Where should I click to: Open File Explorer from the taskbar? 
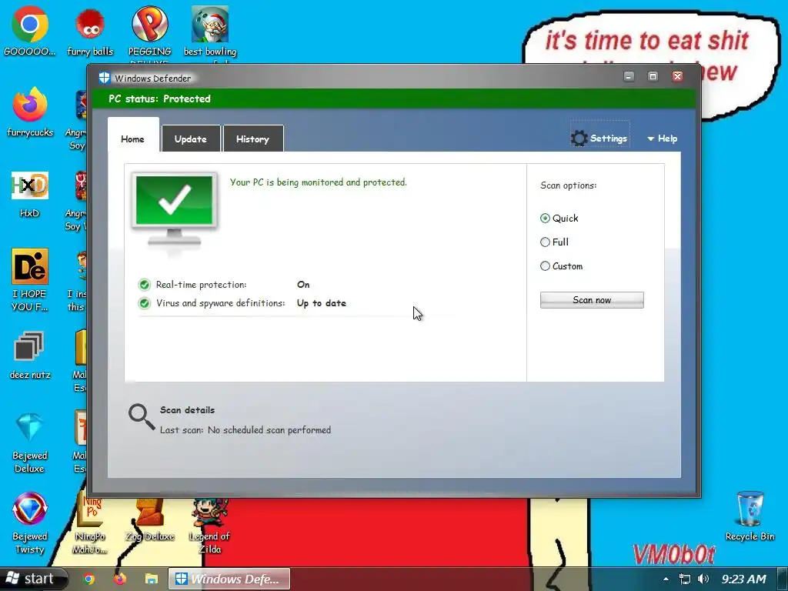(x=152, y=579)
